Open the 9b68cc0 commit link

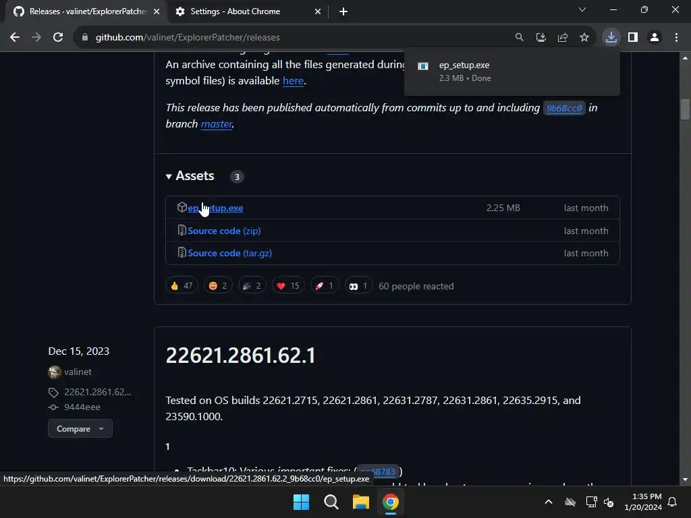tap(564, 108)
